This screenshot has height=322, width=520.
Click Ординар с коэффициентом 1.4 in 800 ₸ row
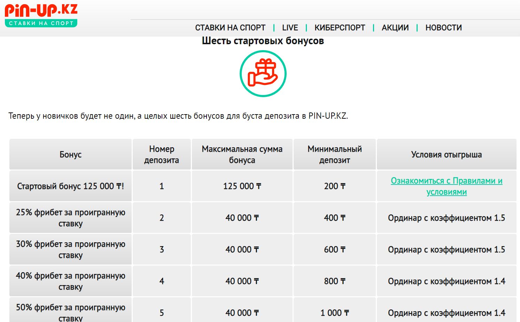pos(447,281)
